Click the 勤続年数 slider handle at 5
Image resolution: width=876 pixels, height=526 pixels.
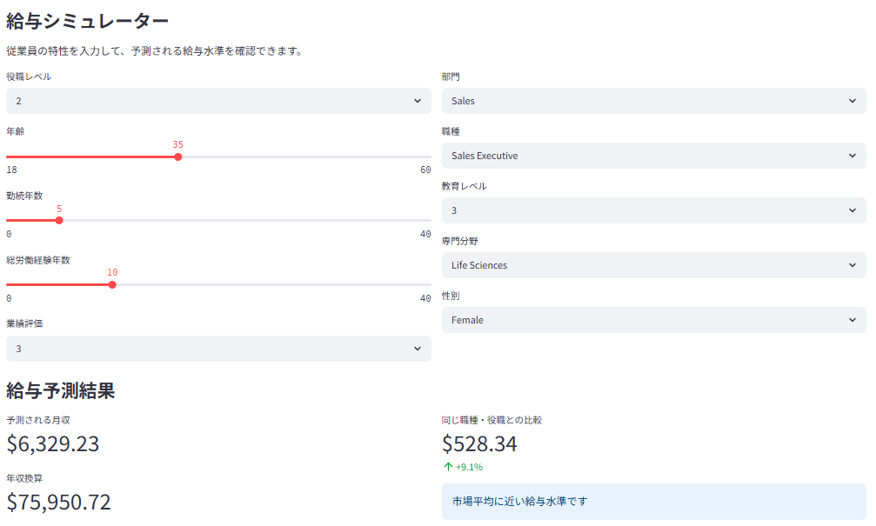(x=59, y=221)
